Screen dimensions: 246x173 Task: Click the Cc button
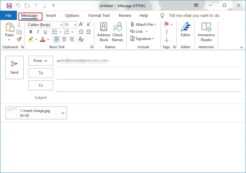pyautogui.click(x=41, y=85)
